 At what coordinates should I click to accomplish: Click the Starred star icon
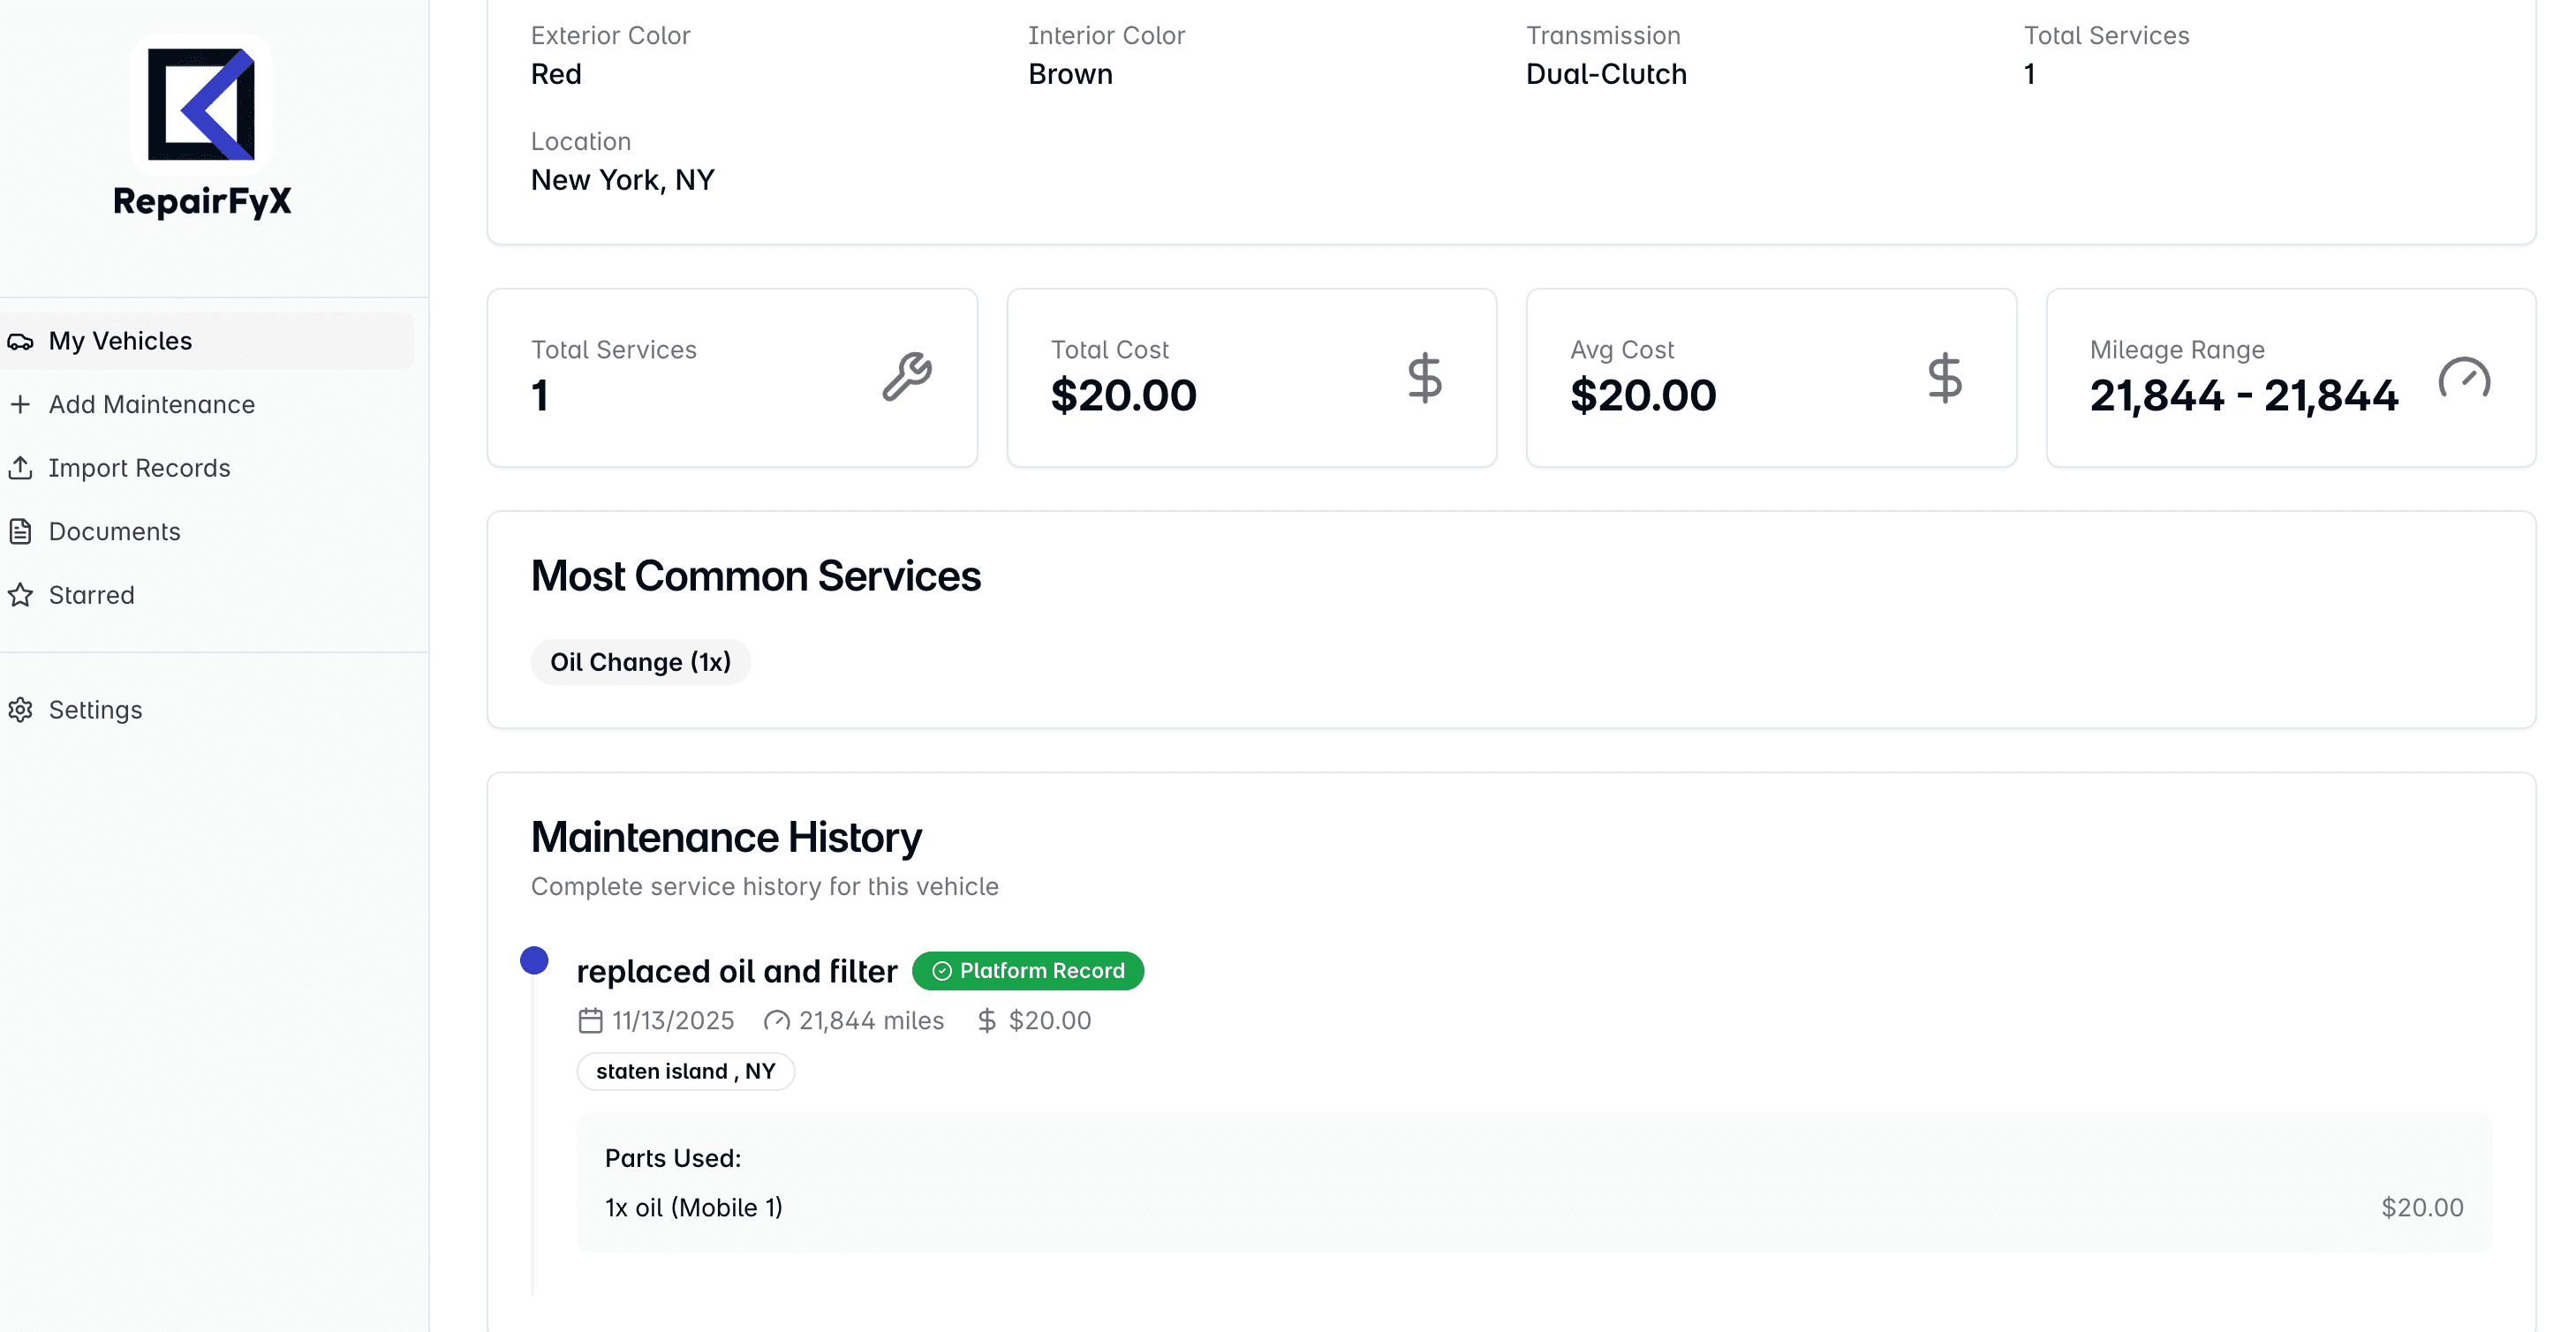[21, 596]
